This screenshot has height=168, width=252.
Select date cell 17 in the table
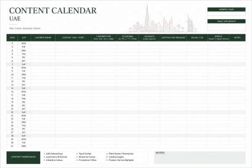(x=12, y=95)
